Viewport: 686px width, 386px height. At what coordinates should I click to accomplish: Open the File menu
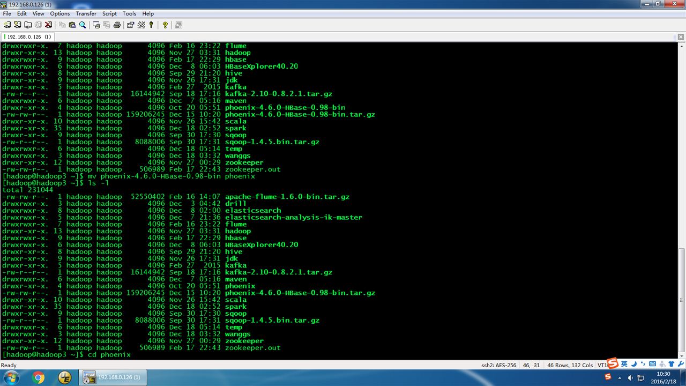pyautogui.click(x=7, y=13)
